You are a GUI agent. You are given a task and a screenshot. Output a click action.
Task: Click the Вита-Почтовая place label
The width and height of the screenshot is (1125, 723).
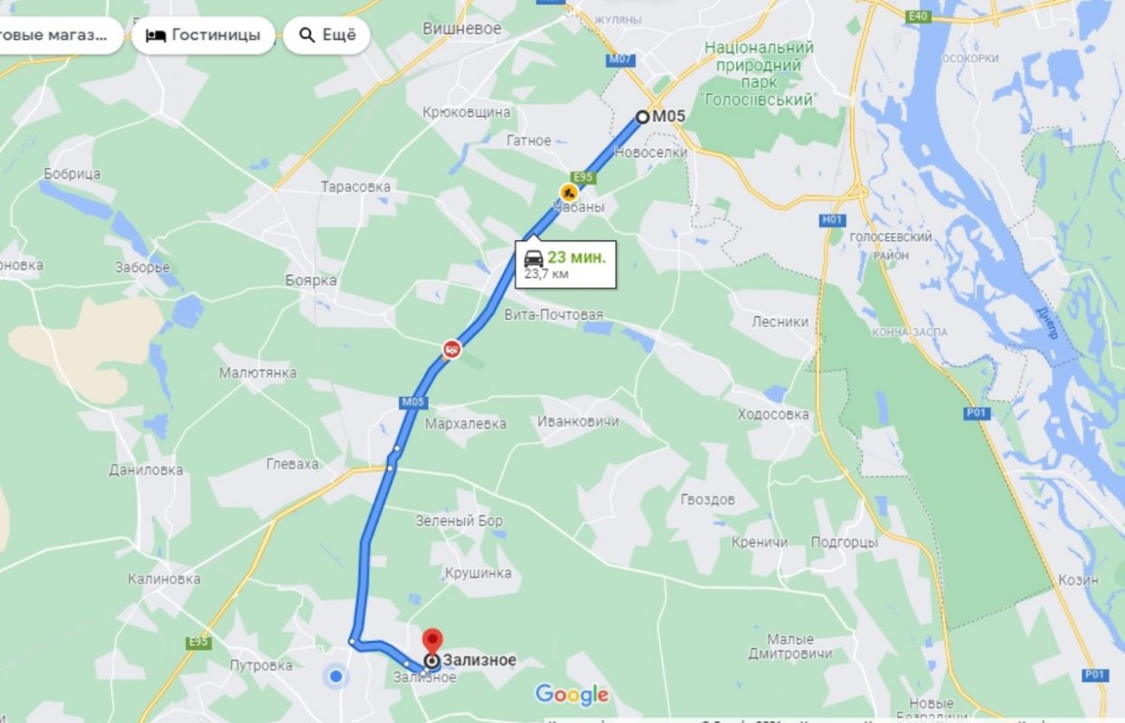pyautogui.click(x=553, y=315)
